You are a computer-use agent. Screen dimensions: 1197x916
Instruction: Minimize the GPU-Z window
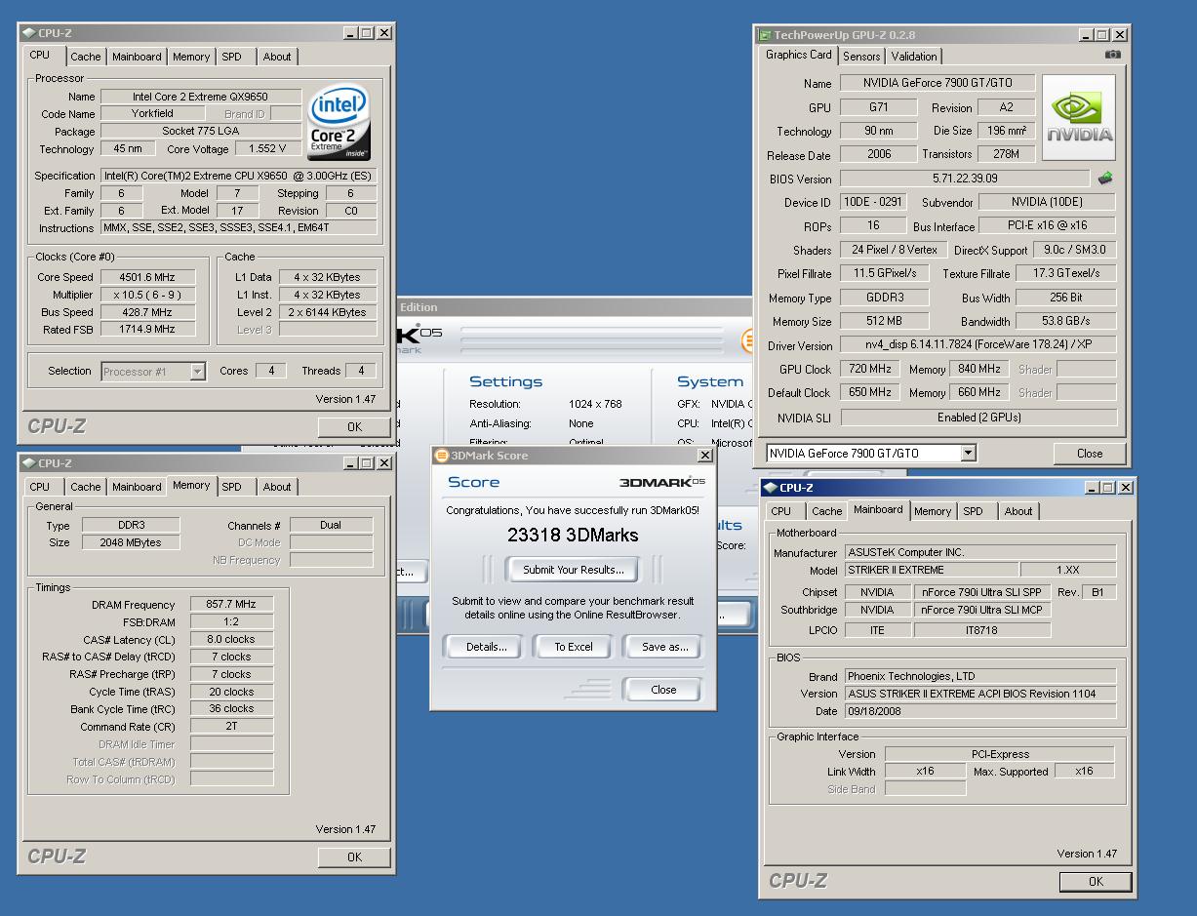pyautogui.click(x=1088, y=35)
